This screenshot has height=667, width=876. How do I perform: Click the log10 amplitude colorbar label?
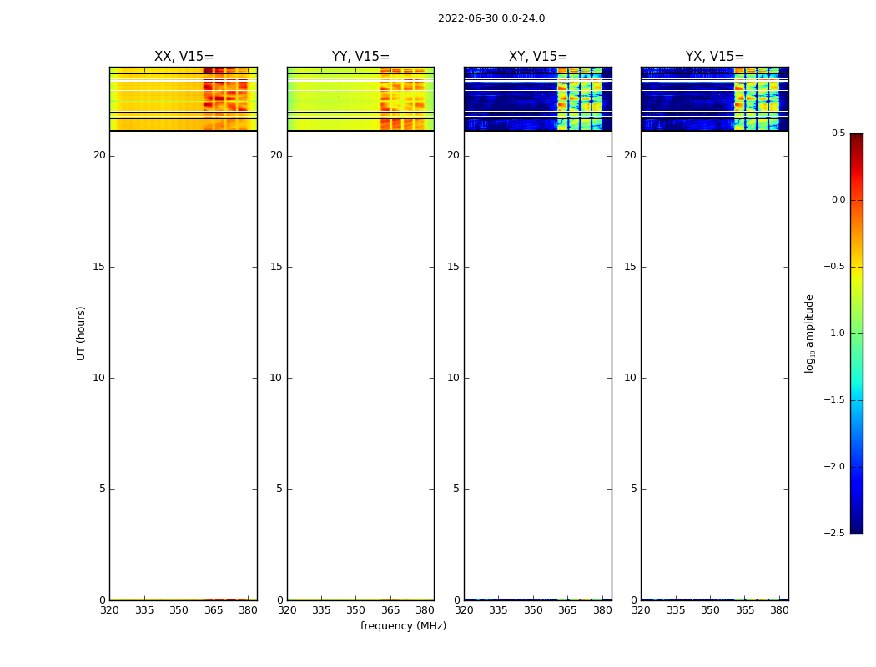pos(809,333)
